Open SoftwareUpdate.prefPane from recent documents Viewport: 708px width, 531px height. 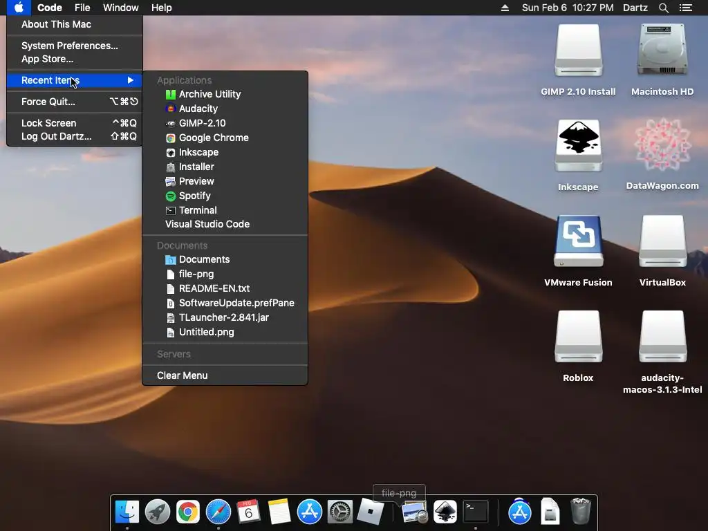coord(225,303)
